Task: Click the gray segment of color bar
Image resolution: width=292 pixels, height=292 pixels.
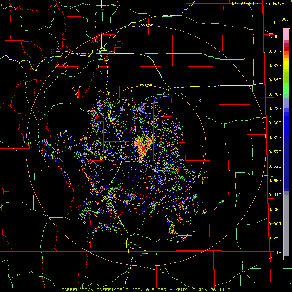Action: [x=286, y=225]
